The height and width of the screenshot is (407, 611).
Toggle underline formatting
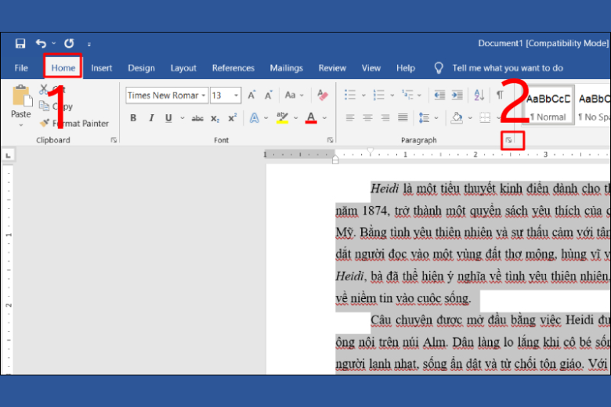point(168,118)
